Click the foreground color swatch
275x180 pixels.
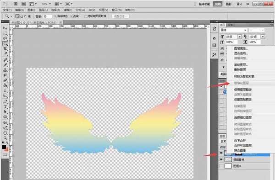click(4, 147)
